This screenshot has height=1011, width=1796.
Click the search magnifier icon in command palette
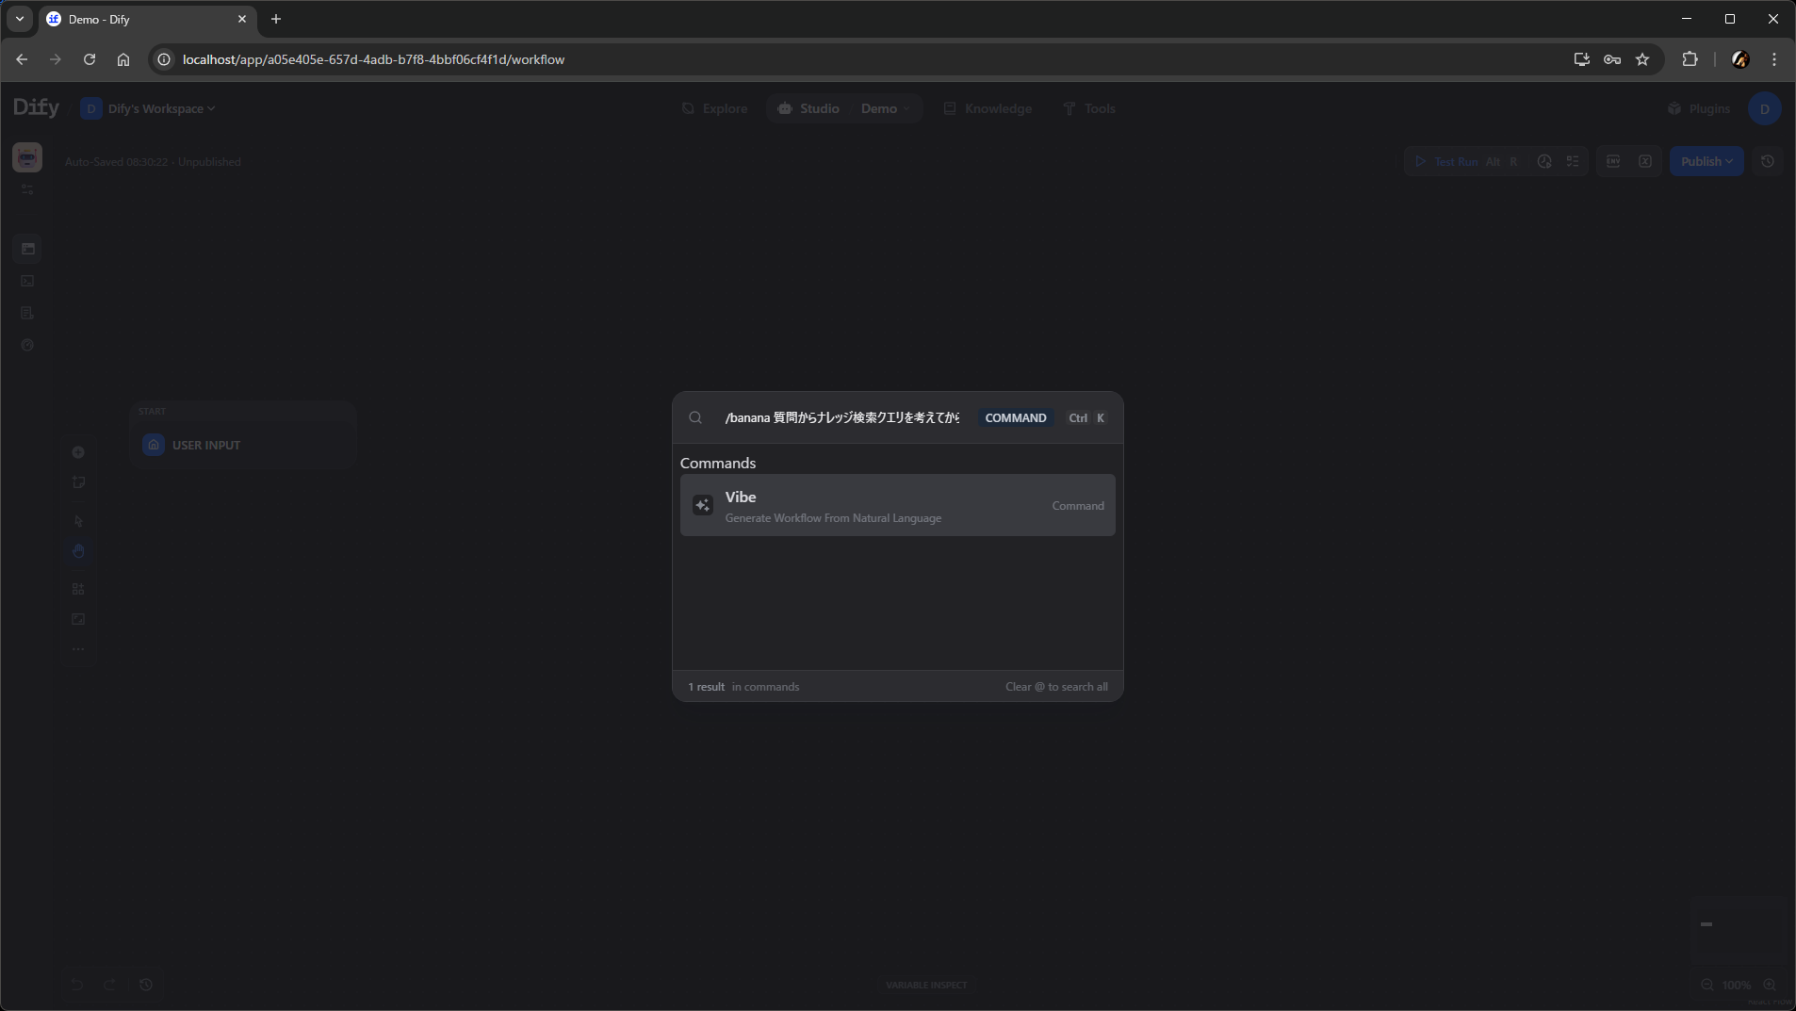pyautogui.click(x=695, y=417)
